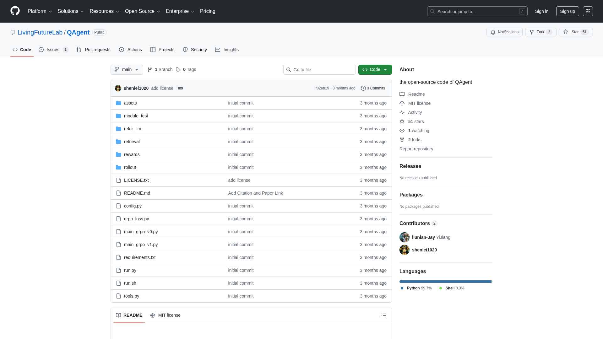This screenshot has width=603, height=339.
Task: Open the main branch dropdown
Action: (x=127, y=70)
